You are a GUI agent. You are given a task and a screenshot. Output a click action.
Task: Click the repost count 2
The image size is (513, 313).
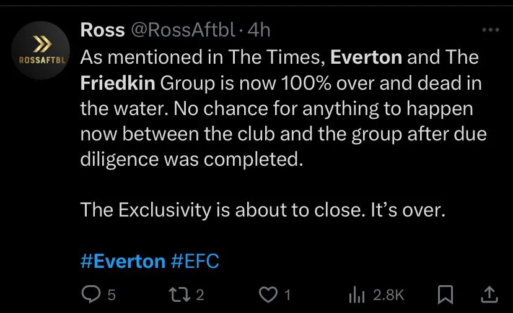199,296
